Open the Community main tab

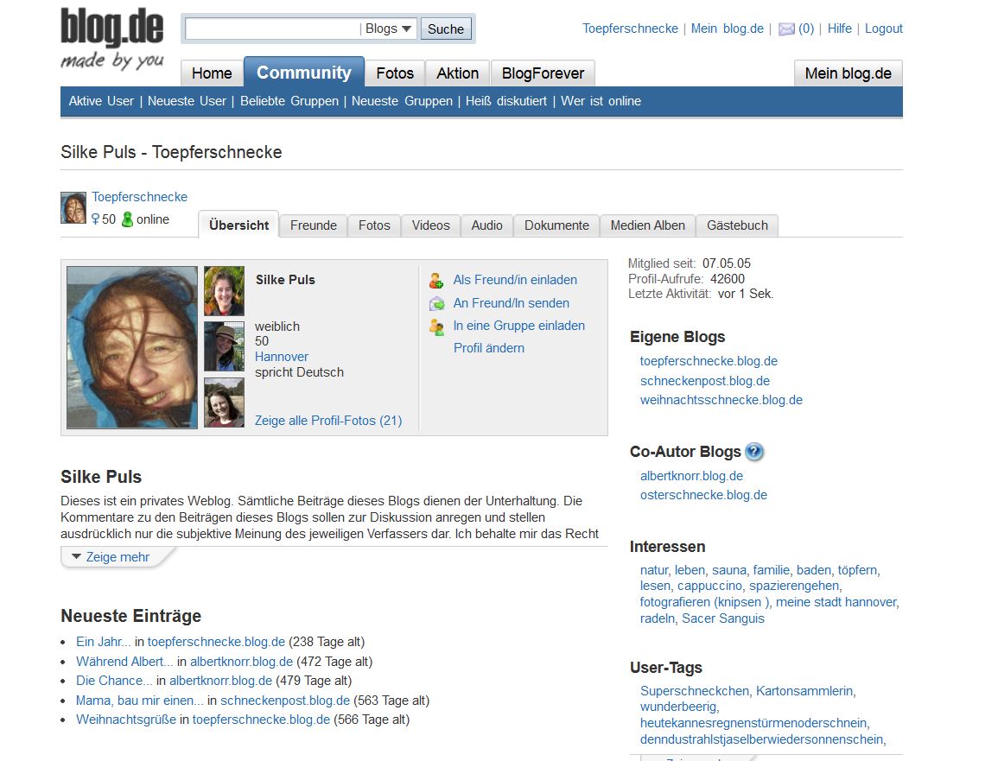pyautogui.click(x=304, y=72)
